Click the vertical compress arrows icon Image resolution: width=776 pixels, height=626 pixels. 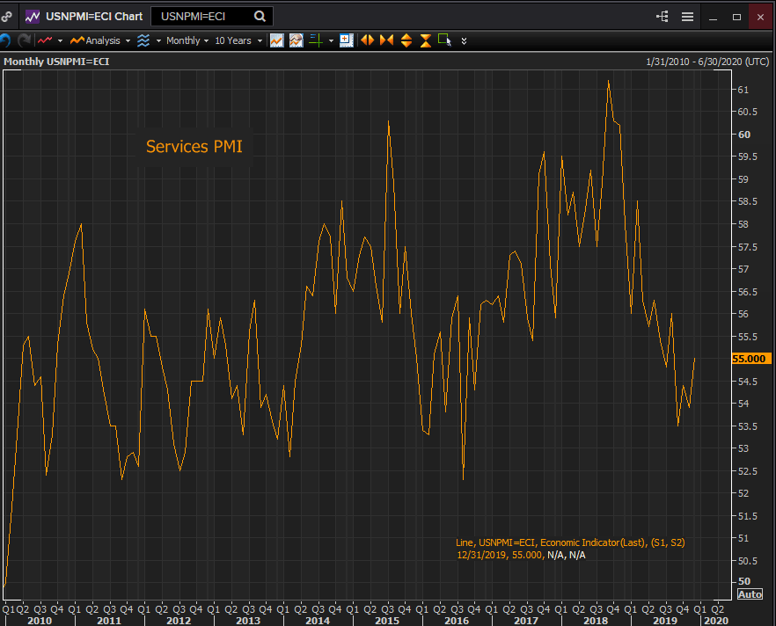click(x=426, y=40)
